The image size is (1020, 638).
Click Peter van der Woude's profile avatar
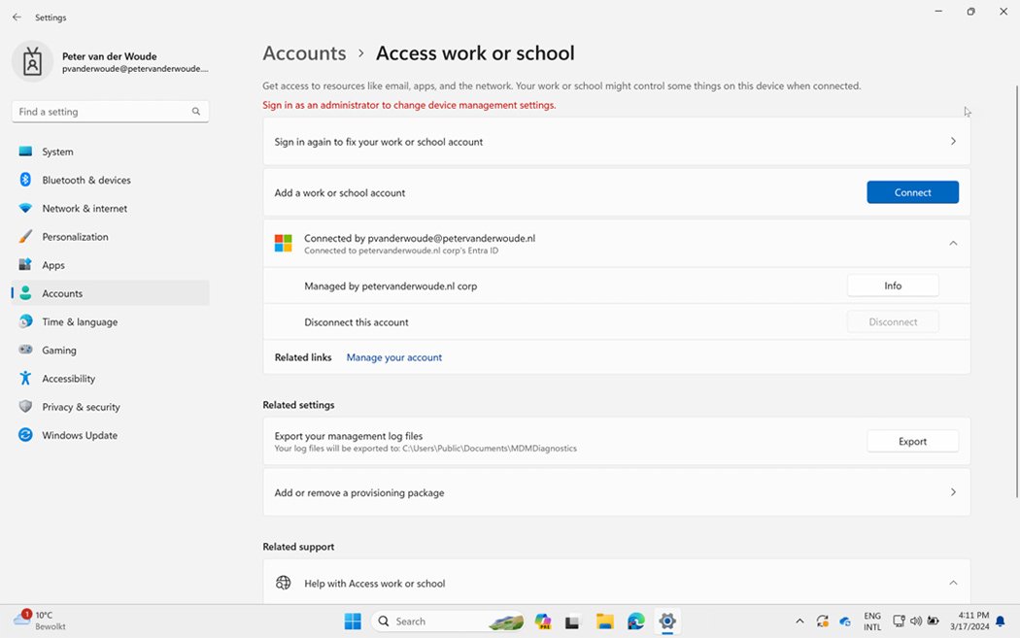tap(32, 60)
